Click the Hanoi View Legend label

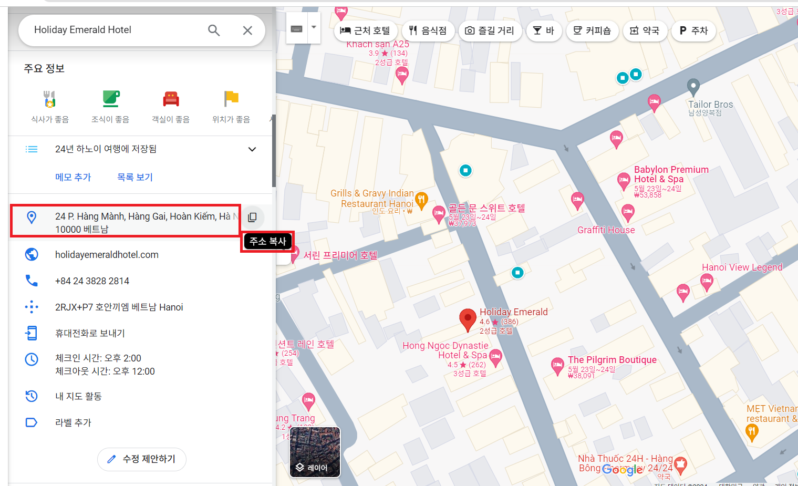tap(742, 267)
